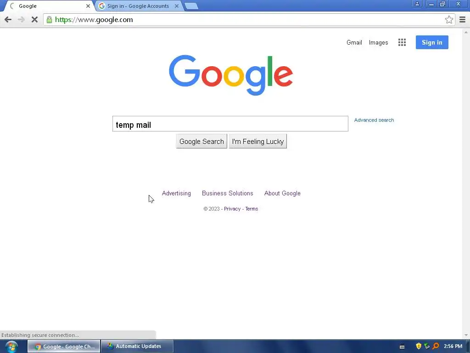The image size is (470, 353).
Task: Open the Privacy link
Action: [232, 209]
